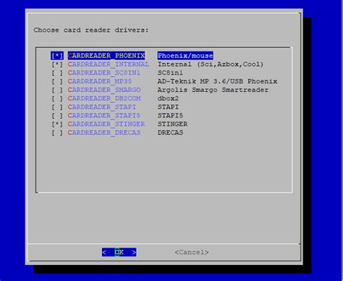The width and height of the screenshot is (343, 281).
Task: Click the dbox2 description
Action: pyautogui.click(x=168, y=98)
